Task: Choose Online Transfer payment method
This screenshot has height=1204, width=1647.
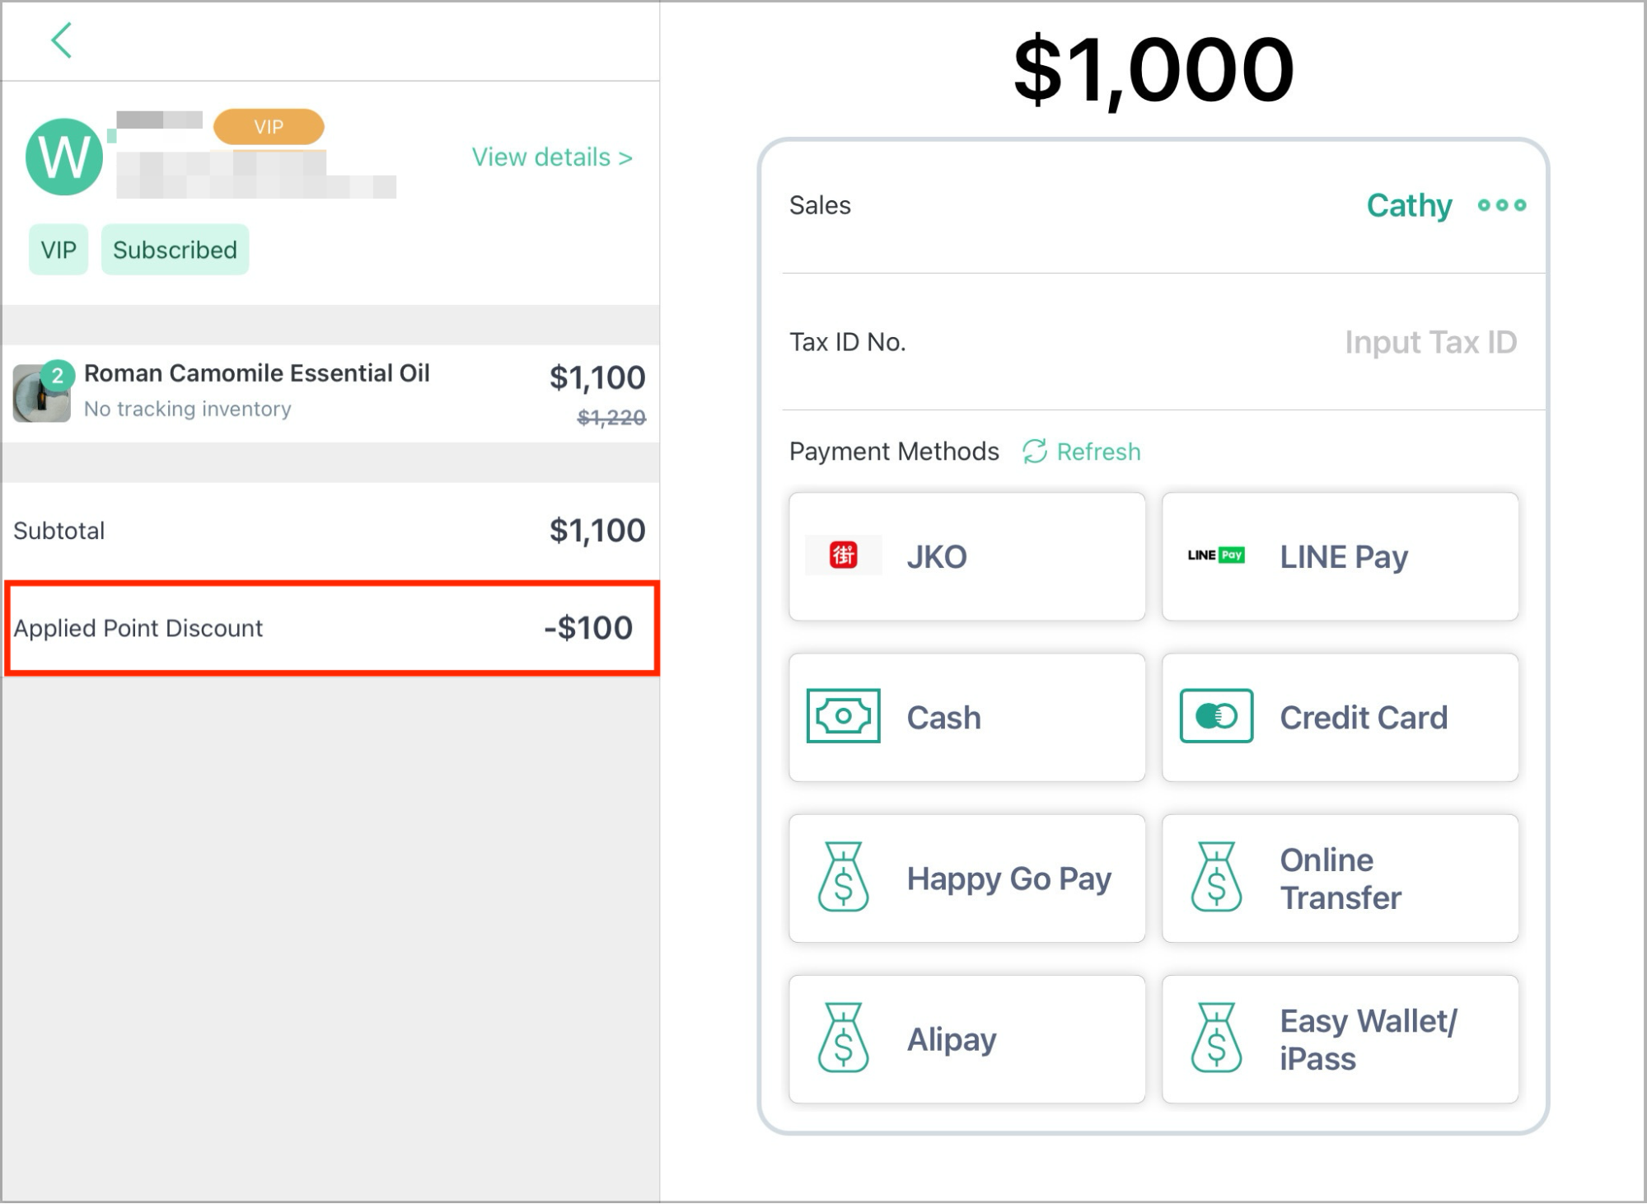Action: click(x=1340, y=878)
